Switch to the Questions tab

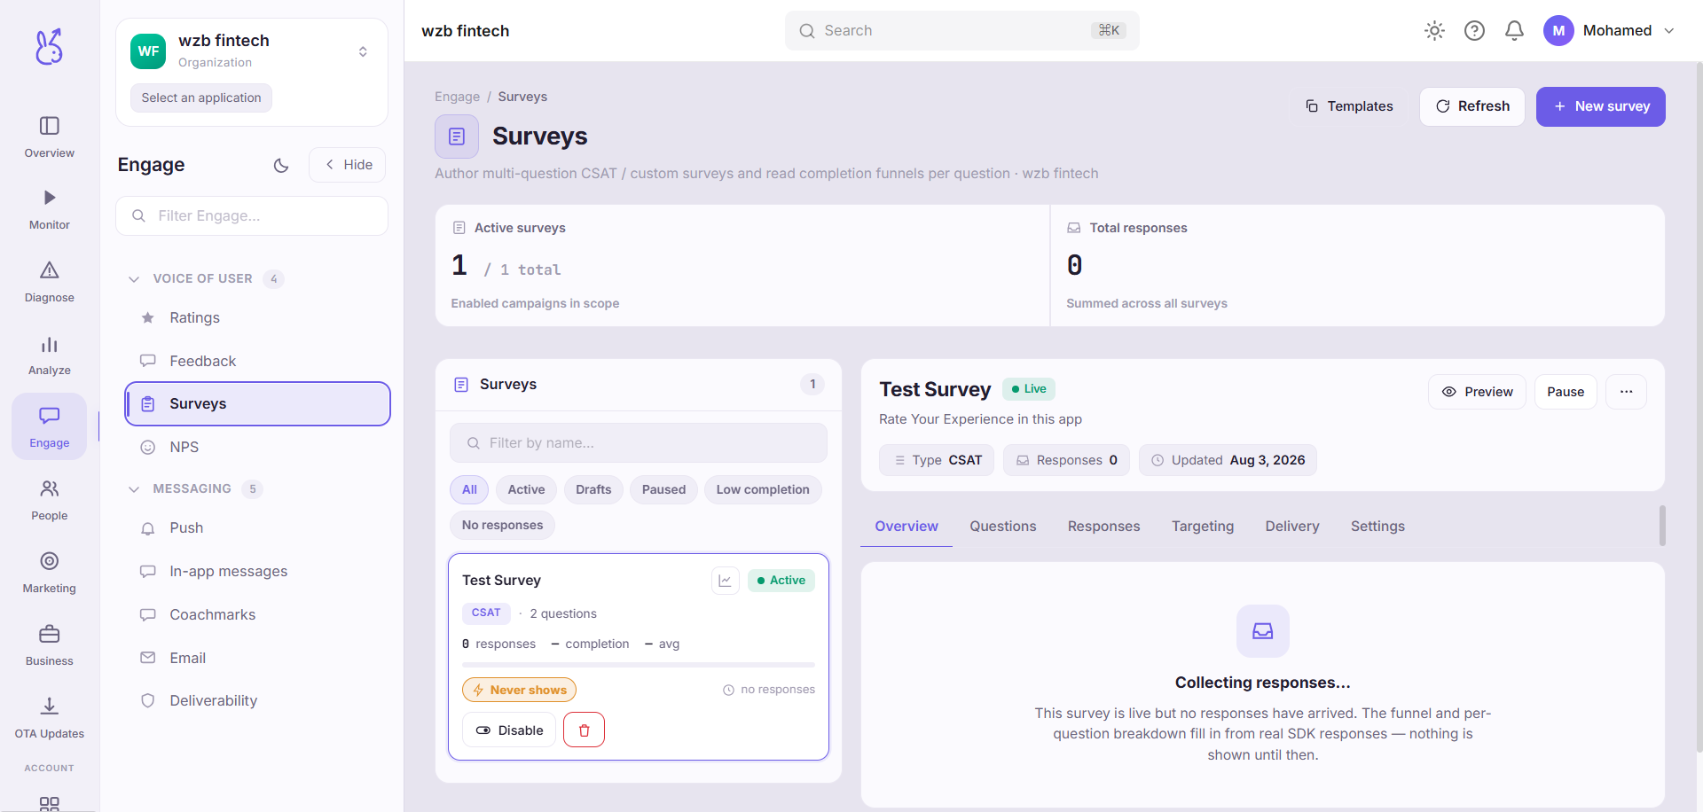tap(1002, 527)
